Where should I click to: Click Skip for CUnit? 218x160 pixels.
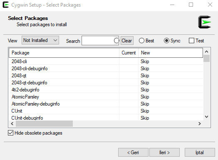145,111
